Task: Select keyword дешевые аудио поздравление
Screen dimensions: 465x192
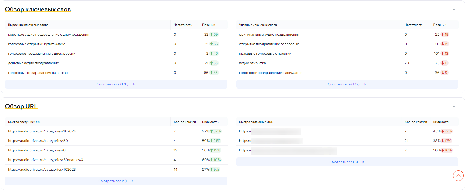Action: [x=33, y=63]
